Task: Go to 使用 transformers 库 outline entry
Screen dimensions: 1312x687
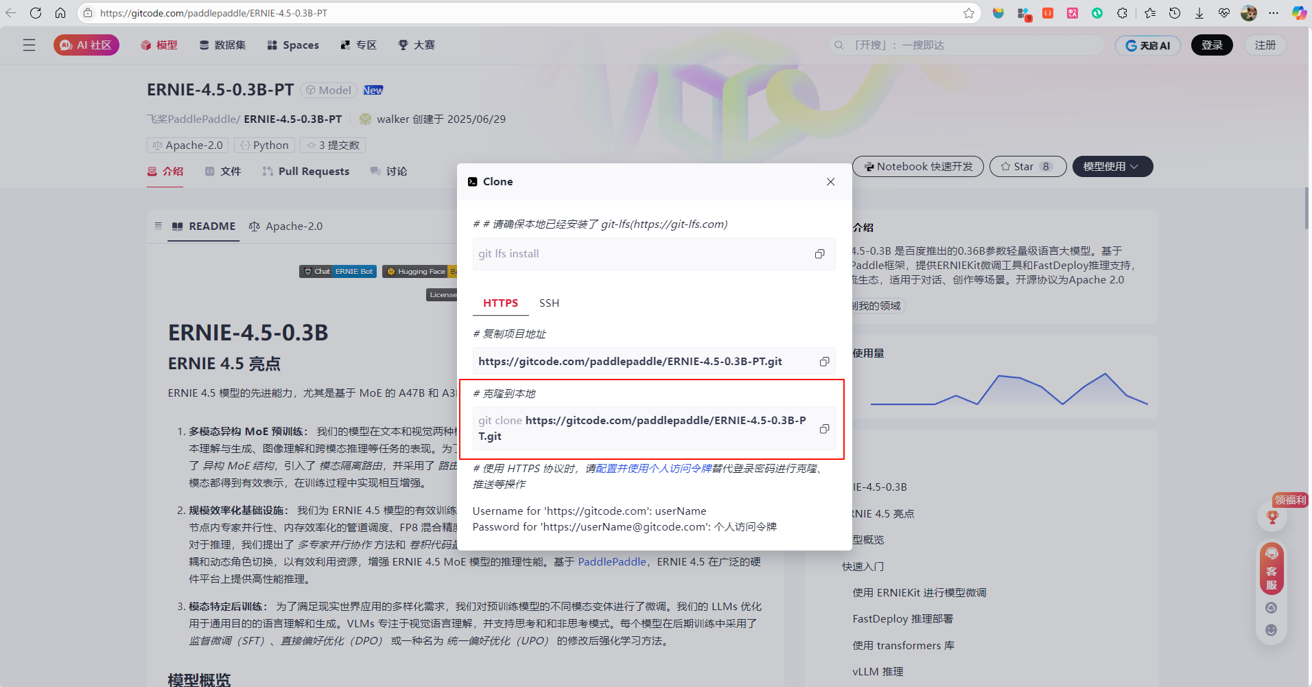Action: tap(903, 646)
